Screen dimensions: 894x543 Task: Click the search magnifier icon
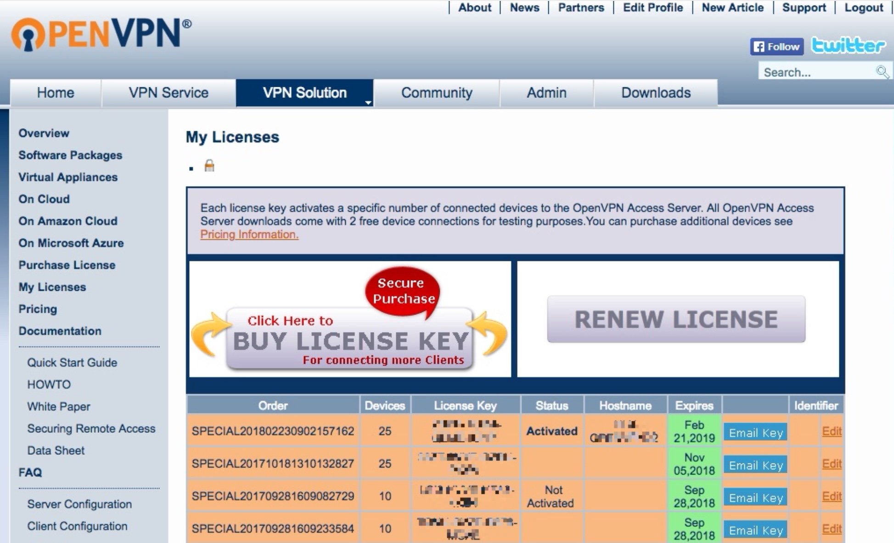coord(882,72)
